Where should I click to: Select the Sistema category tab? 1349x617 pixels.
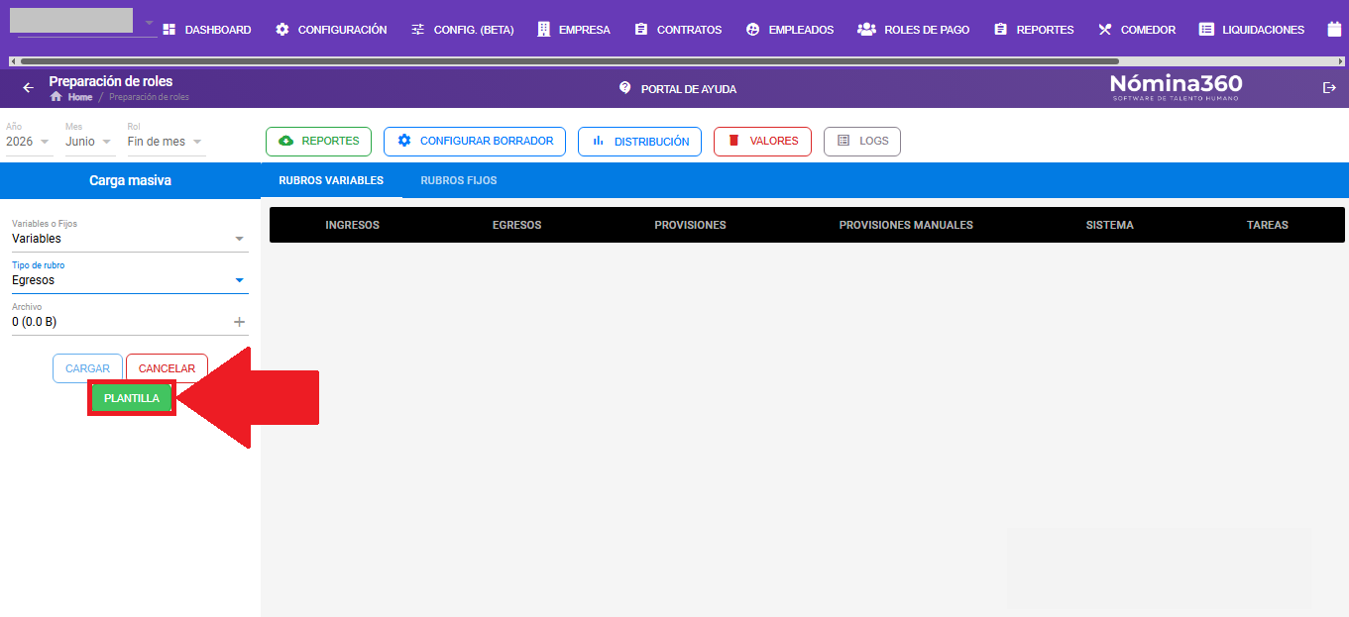[1109, 225]
